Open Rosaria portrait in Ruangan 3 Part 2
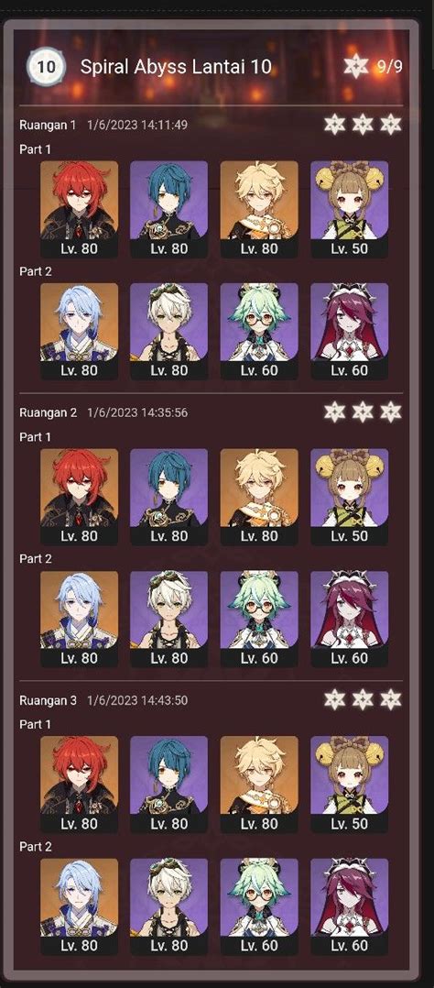 tap(350, 906)
